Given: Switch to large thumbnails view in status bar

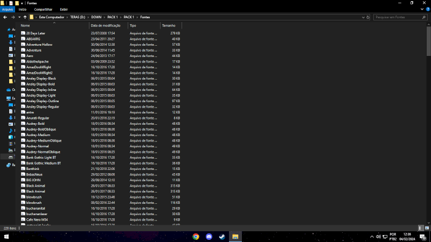Looking at the screenshot, I should pos(427,228).
